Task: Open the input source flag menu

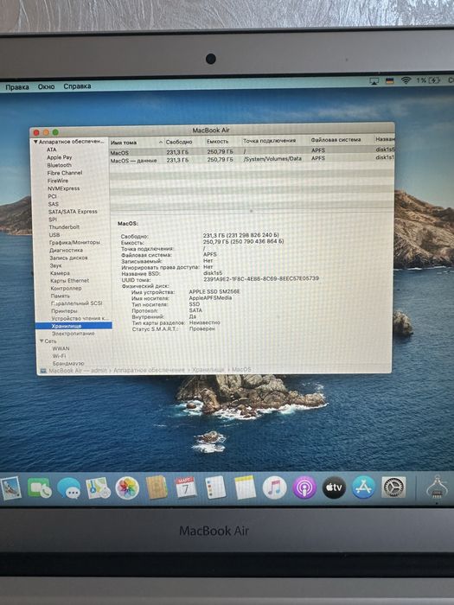Action: point(389,80)
